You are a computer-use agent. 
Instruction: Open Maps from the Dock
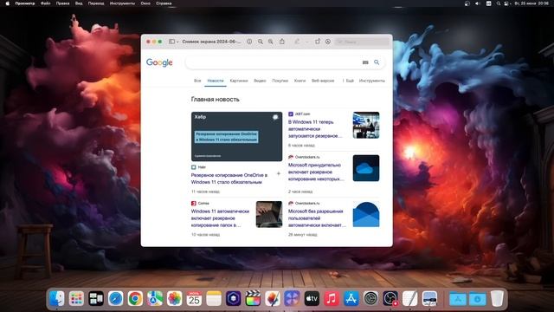[155, 298]
